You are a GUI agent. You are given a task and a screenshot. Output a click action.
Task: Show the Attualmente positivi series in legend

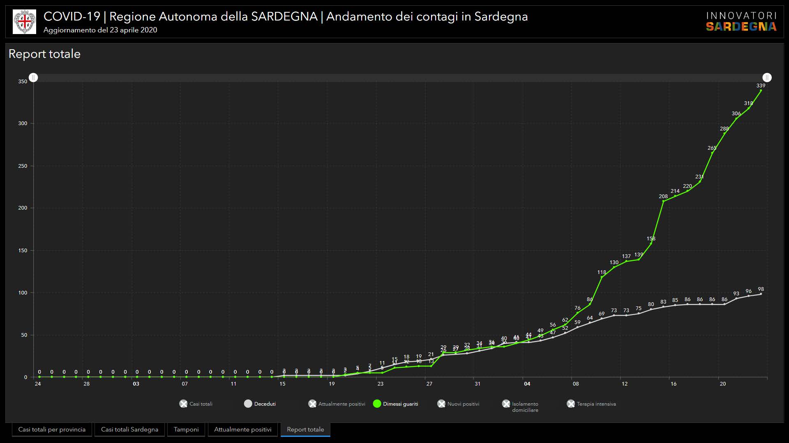(312, 404)
